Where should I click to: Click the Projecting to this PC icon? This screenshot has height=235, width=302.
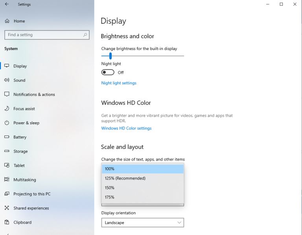tap(7, 194)
